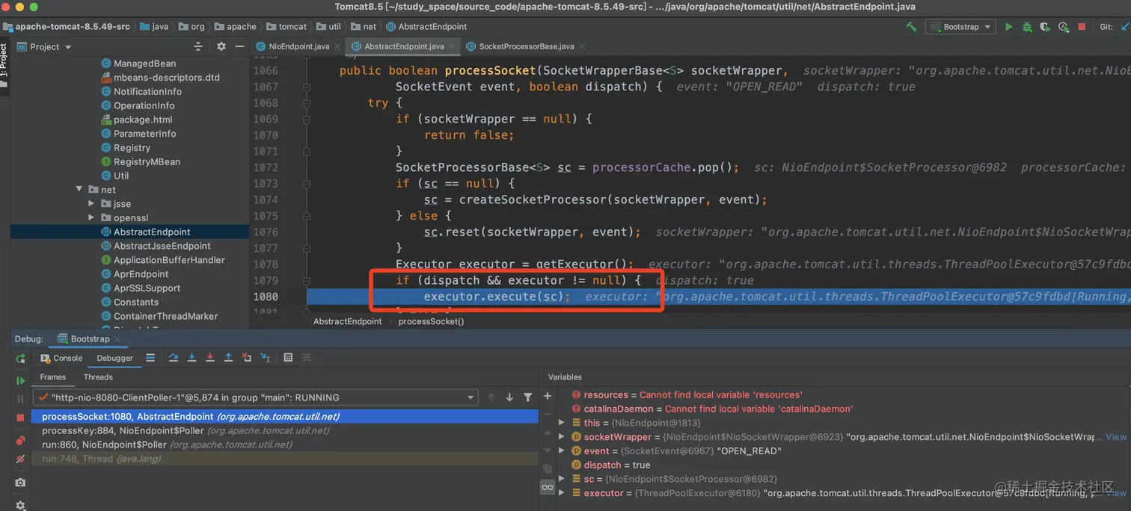Screen dimensions: 1131x511
Task: Run Bootstrap with the green play icon
Action: 1009,27
